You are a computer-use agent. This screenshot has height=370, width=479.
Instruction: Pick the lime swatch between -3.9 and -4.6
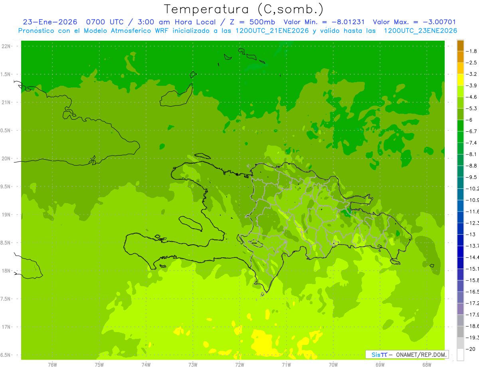460,91
